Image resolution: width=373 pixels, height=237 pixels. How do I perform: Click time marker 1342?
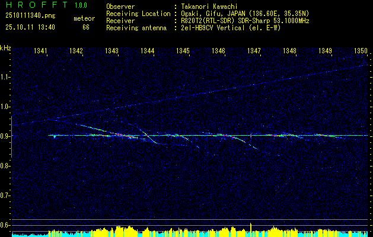click(x=76, y=50)
